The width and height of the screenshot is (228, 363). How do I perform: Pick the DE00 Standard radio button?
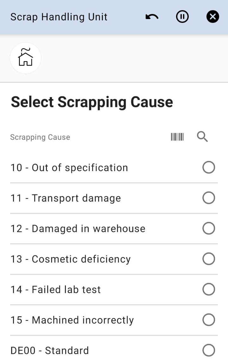[209, 350]
